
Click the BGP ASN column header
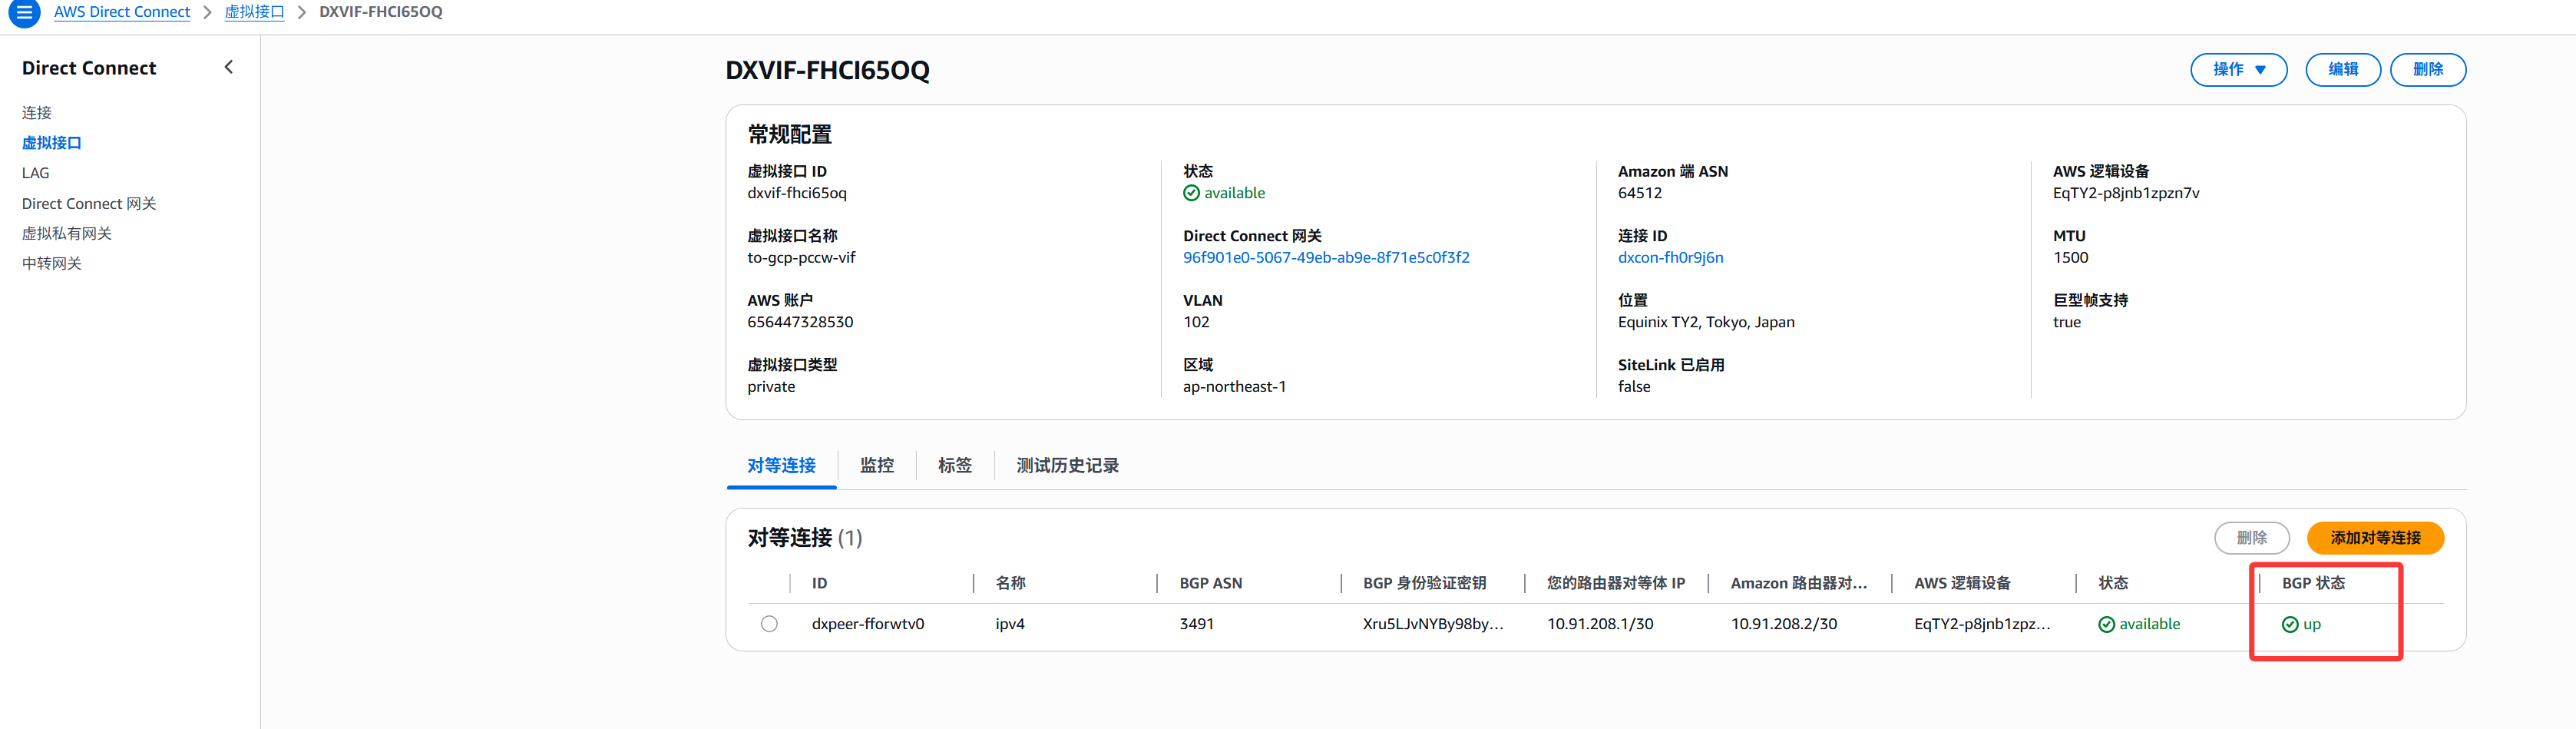(x=1210, y=583)
